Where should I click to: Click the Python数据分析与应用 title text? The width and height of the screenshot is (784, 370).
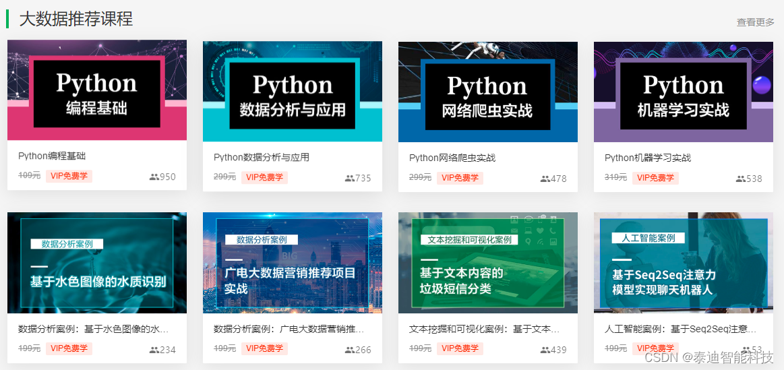pos(262,158)
